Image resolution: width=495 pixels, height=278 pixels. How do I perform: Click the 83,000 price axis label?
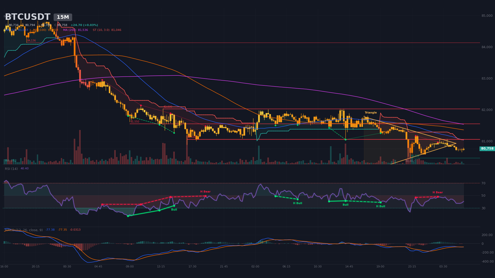click(487, 78)
